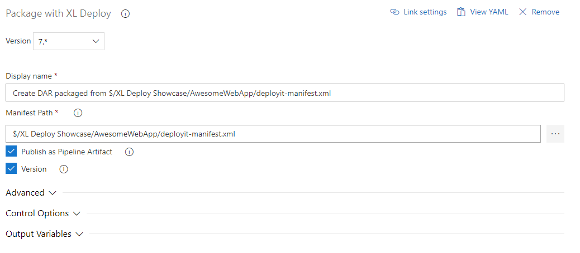The image size is (580, 253).
Task: Browse for manifest path with ellipsis button
Action: point(555,134)
